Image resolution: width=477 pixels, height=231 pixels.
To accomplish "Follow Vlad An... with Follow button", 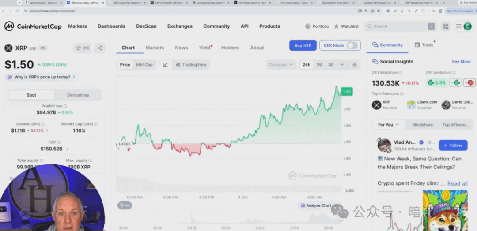I will pos(453,145).
